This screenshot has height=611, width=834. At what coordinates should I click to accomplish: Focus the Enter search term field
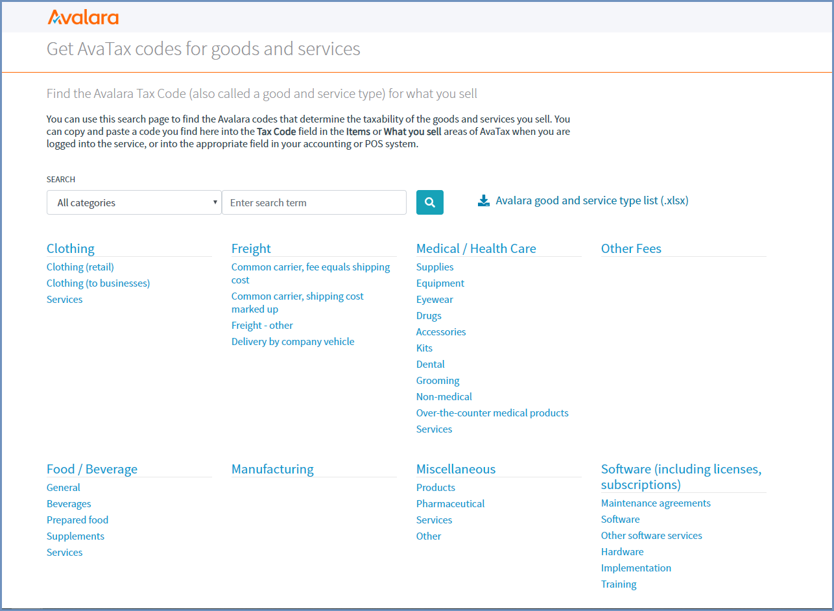[x=315, y=202]
